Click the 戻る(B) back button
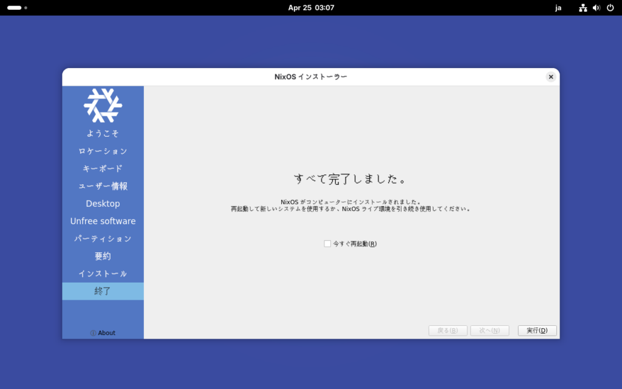The width and height of the screenshot is (622, 389). pyautogui.click(x=448, y=331)
